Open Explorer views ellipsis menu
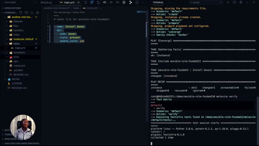This screenshot has height=146, width=259. coord(35,2)
